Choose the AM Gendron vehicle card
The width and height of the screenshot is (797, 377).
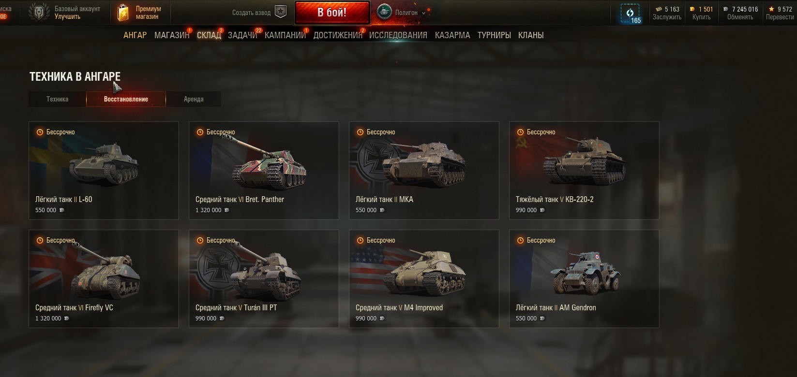(x=584, y=279)
